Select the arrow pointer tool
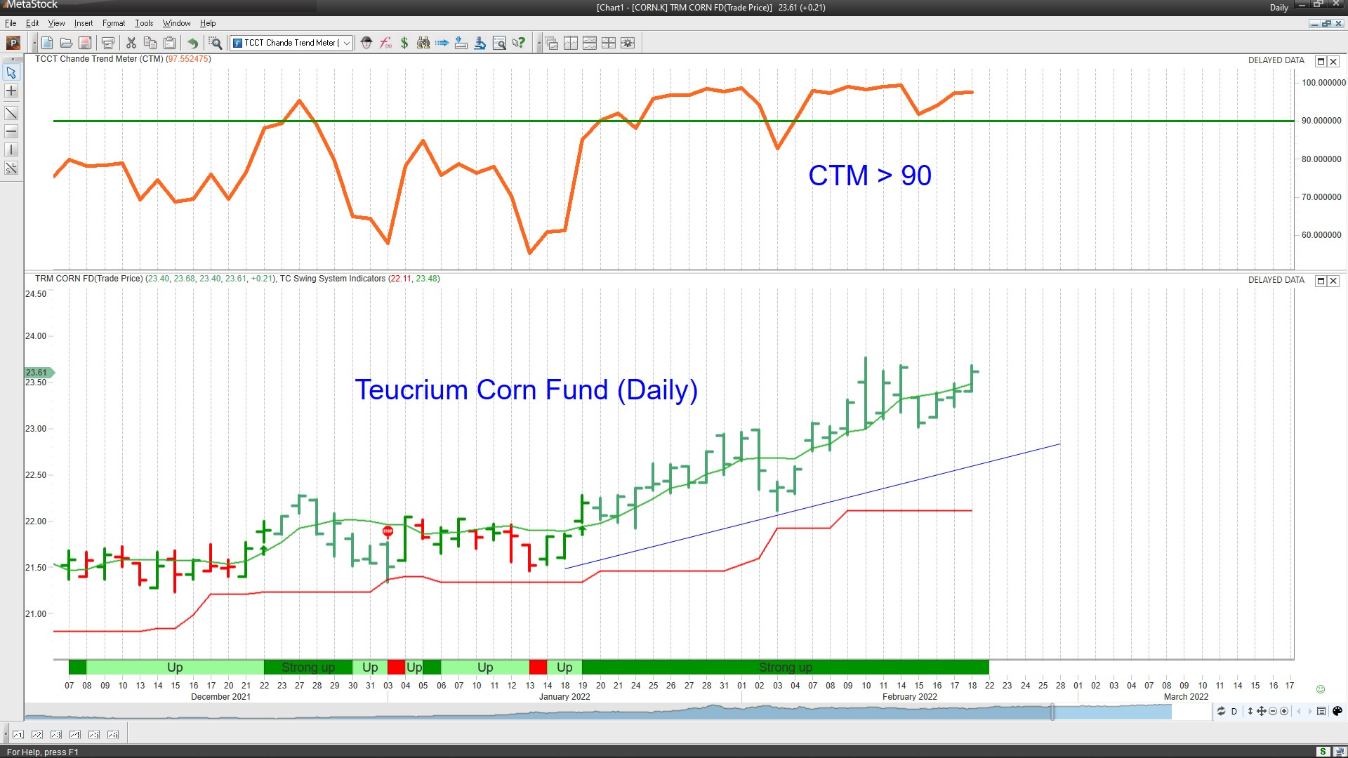Viewport: 1348px width, 758px height. [x=11, y=72]
